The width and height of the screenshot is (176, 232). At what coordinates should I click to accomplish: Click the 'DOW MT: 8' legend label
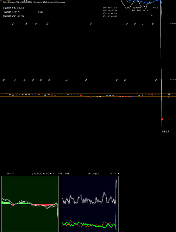(x=12, y=12)
